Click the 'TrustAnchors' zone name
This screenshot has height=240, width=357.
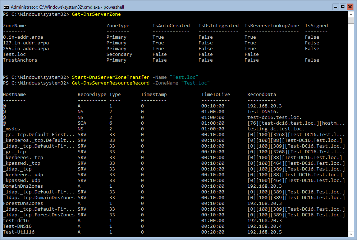[20, 60]
